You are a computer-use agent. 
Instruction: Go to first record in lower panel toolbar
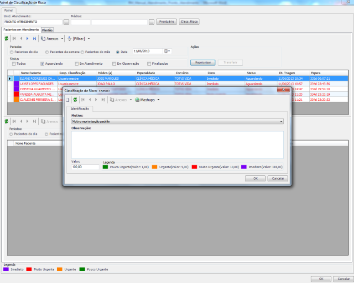tap(14, 122)
